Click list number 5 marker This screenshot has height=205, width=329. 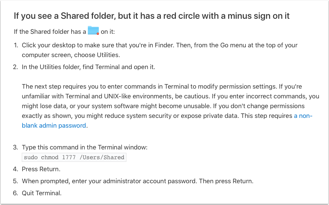pos(16,181)
